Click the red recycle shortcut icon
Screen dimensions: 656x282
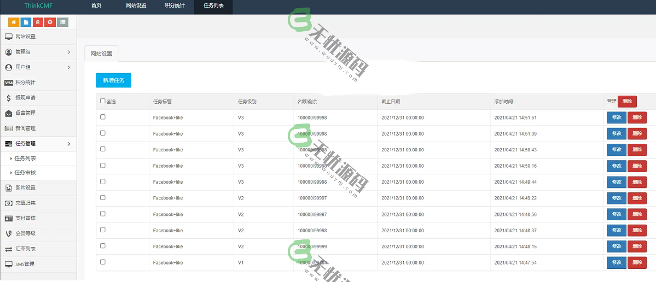coord(50,22)
